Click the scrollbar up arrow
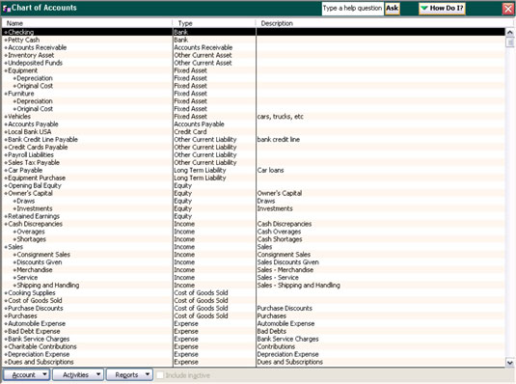The width and height of the screenshot is (516, 384). click(x=510, y=32)
